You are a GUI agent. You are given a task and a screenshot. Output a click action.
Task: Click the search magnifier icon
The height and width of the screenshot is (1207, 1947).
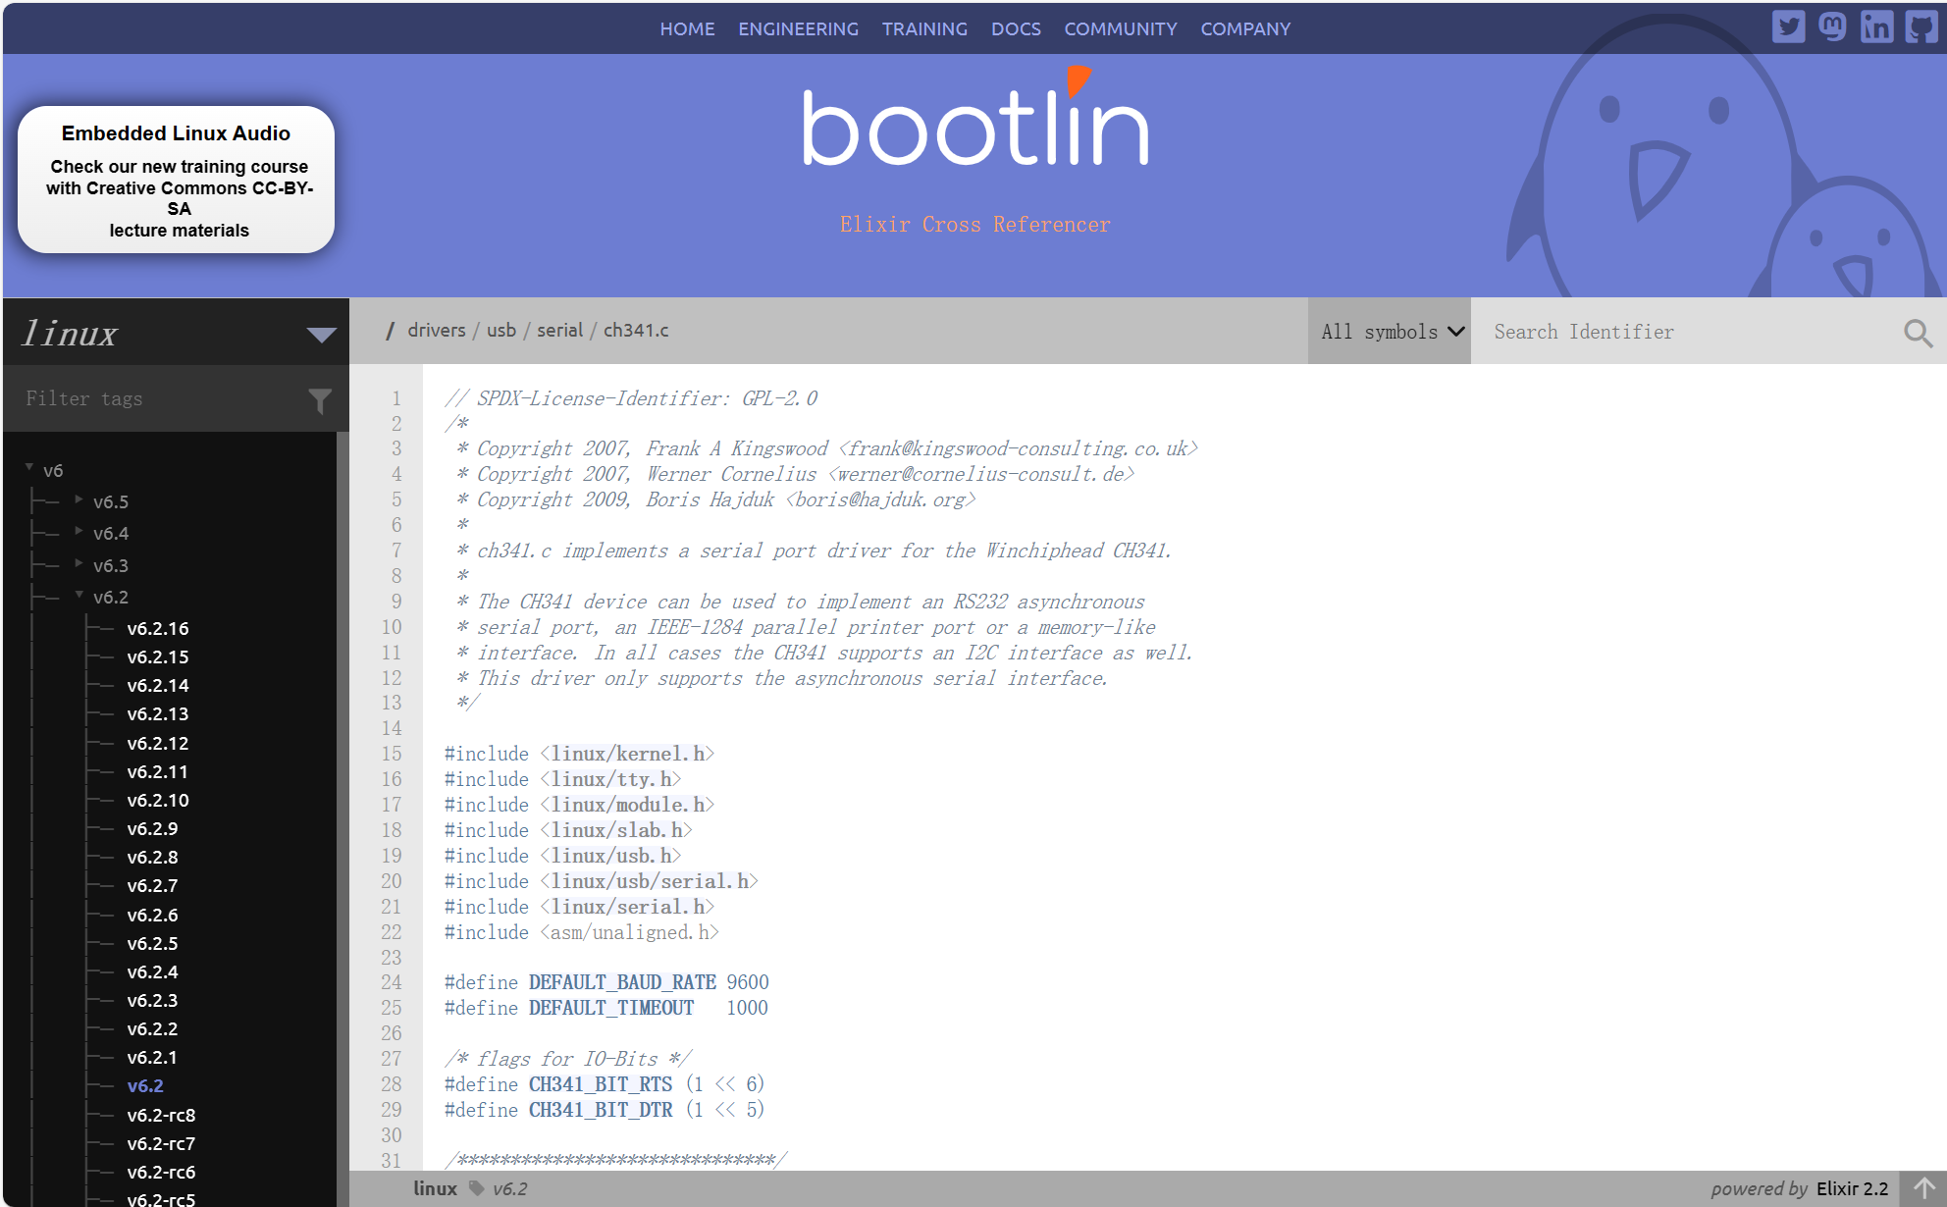[1918, 333]
